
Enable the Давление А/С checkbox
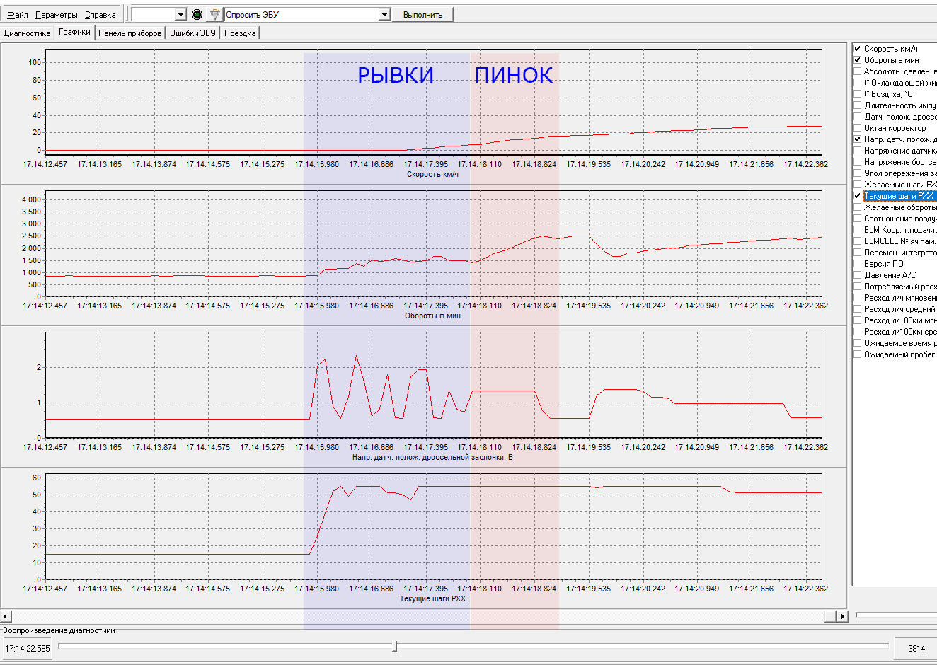[x=857, y=275]
